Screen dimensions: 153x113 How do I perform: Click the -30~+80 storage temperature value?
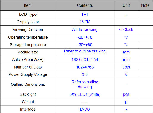(85, 44)
